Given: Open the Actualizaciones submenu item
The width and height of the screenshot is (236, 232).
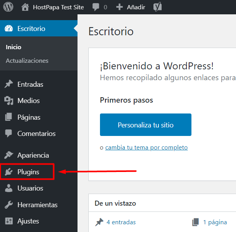Looking at the screenshot, I should pyautogui.click(x=27, y=61).
